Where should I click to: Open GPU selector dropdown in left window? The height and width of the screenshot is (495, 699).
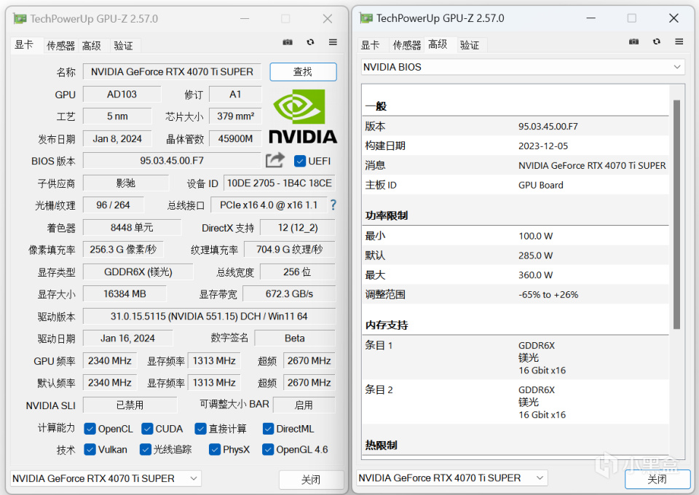pos(106,478)
